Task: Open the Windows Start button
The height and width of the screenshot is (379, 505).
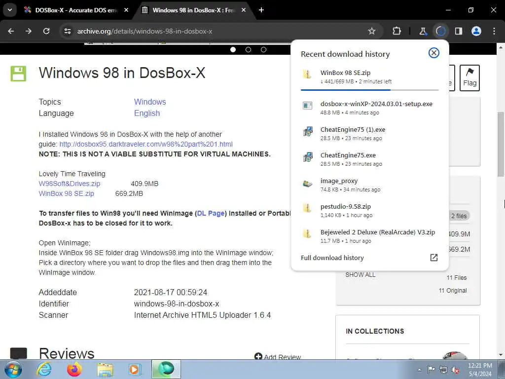Action: coord(13,369)
